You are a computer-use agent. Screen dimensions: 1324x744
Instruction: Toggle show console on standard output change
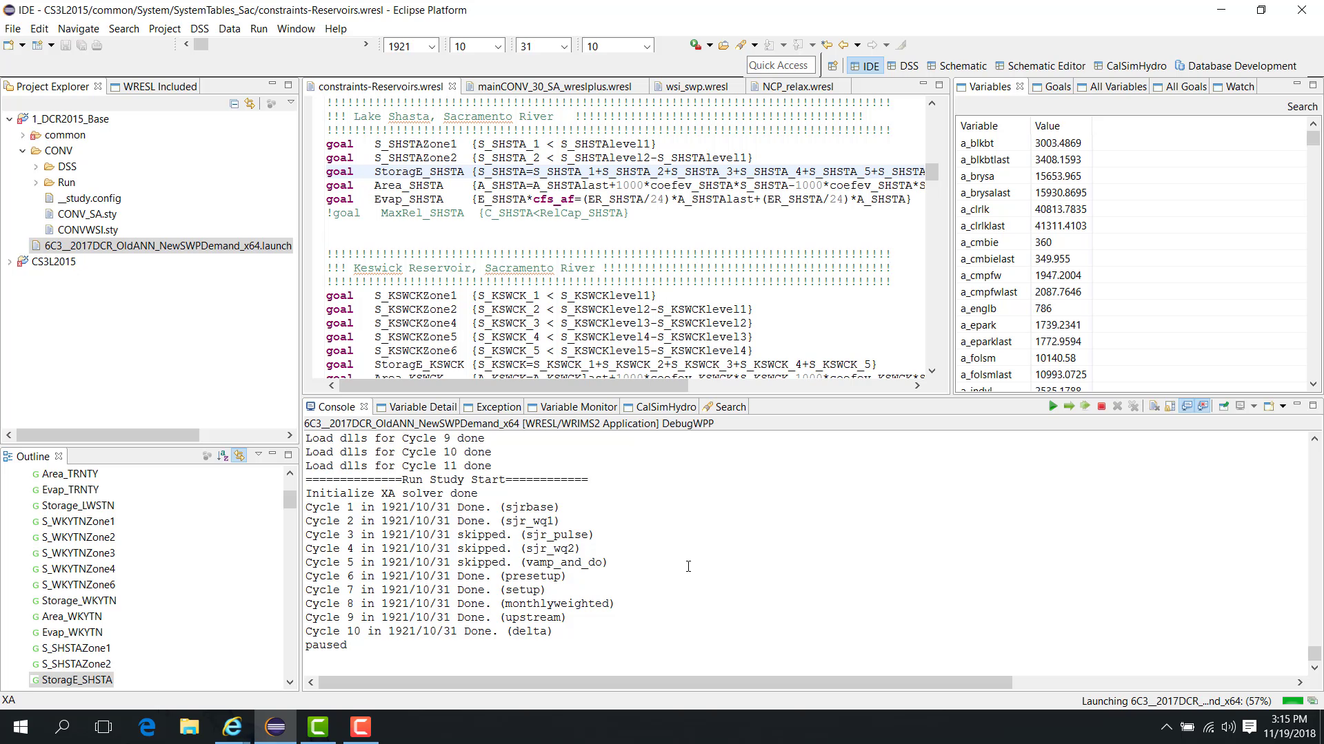tap(1187, 406)
